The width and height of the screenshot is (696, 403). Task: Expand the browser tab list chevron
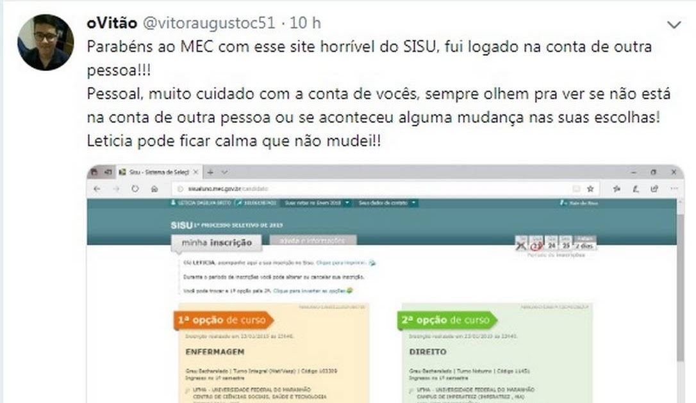tap(224, 172)
